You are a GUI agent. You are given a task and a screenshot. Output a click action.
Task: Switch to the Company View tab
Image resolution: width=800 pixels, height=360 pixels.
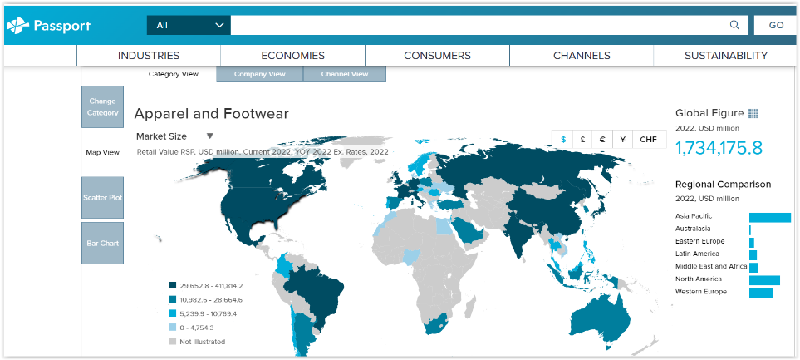click(x=259, y=74)
